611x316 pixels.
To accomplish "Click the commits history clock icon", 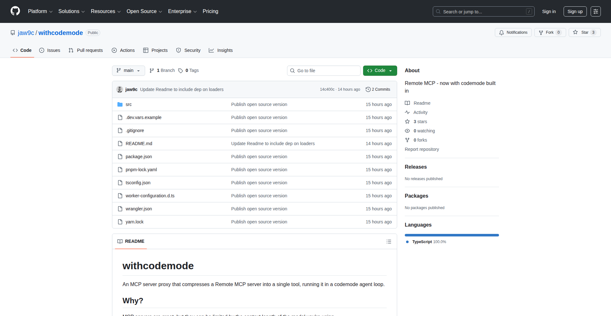I will [368, 89].
